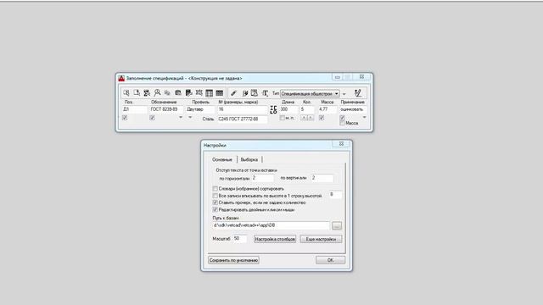Viewport: 543px width, 305px height.
Task: Click the dark rows table toolbar icon
Action: pos(220,93)
